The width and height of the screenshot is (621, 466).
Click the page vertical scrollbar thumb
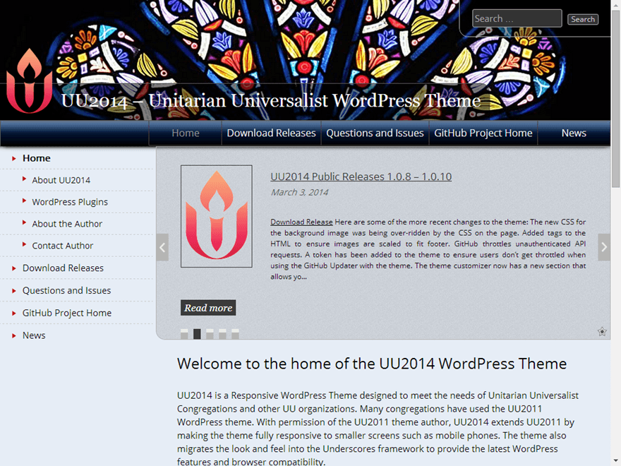(615, 99)
